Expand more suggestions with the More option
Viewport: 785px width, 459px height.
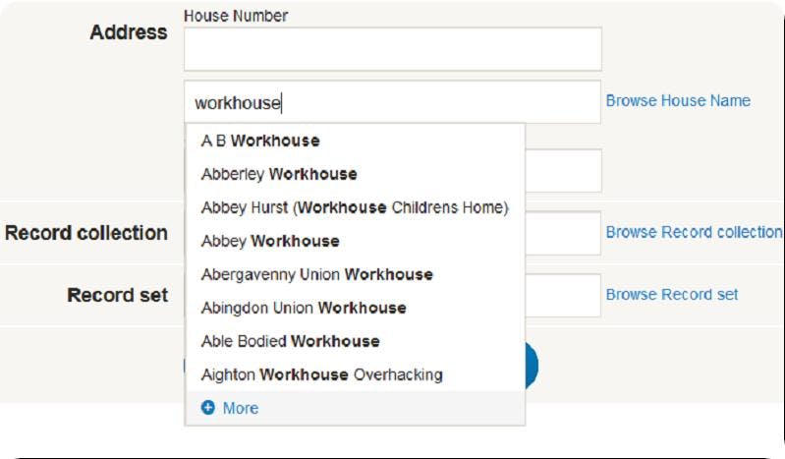(x=240, y=408)
